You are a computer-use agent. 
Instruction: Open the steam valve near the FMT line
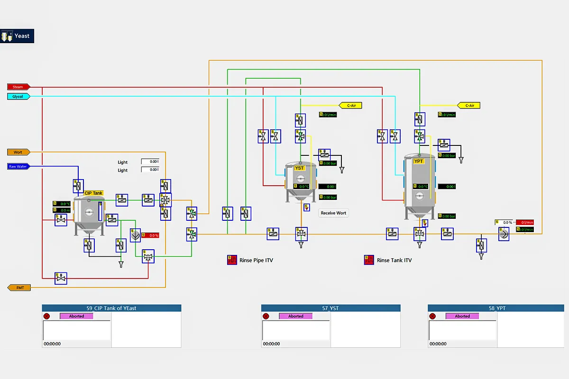61,278
